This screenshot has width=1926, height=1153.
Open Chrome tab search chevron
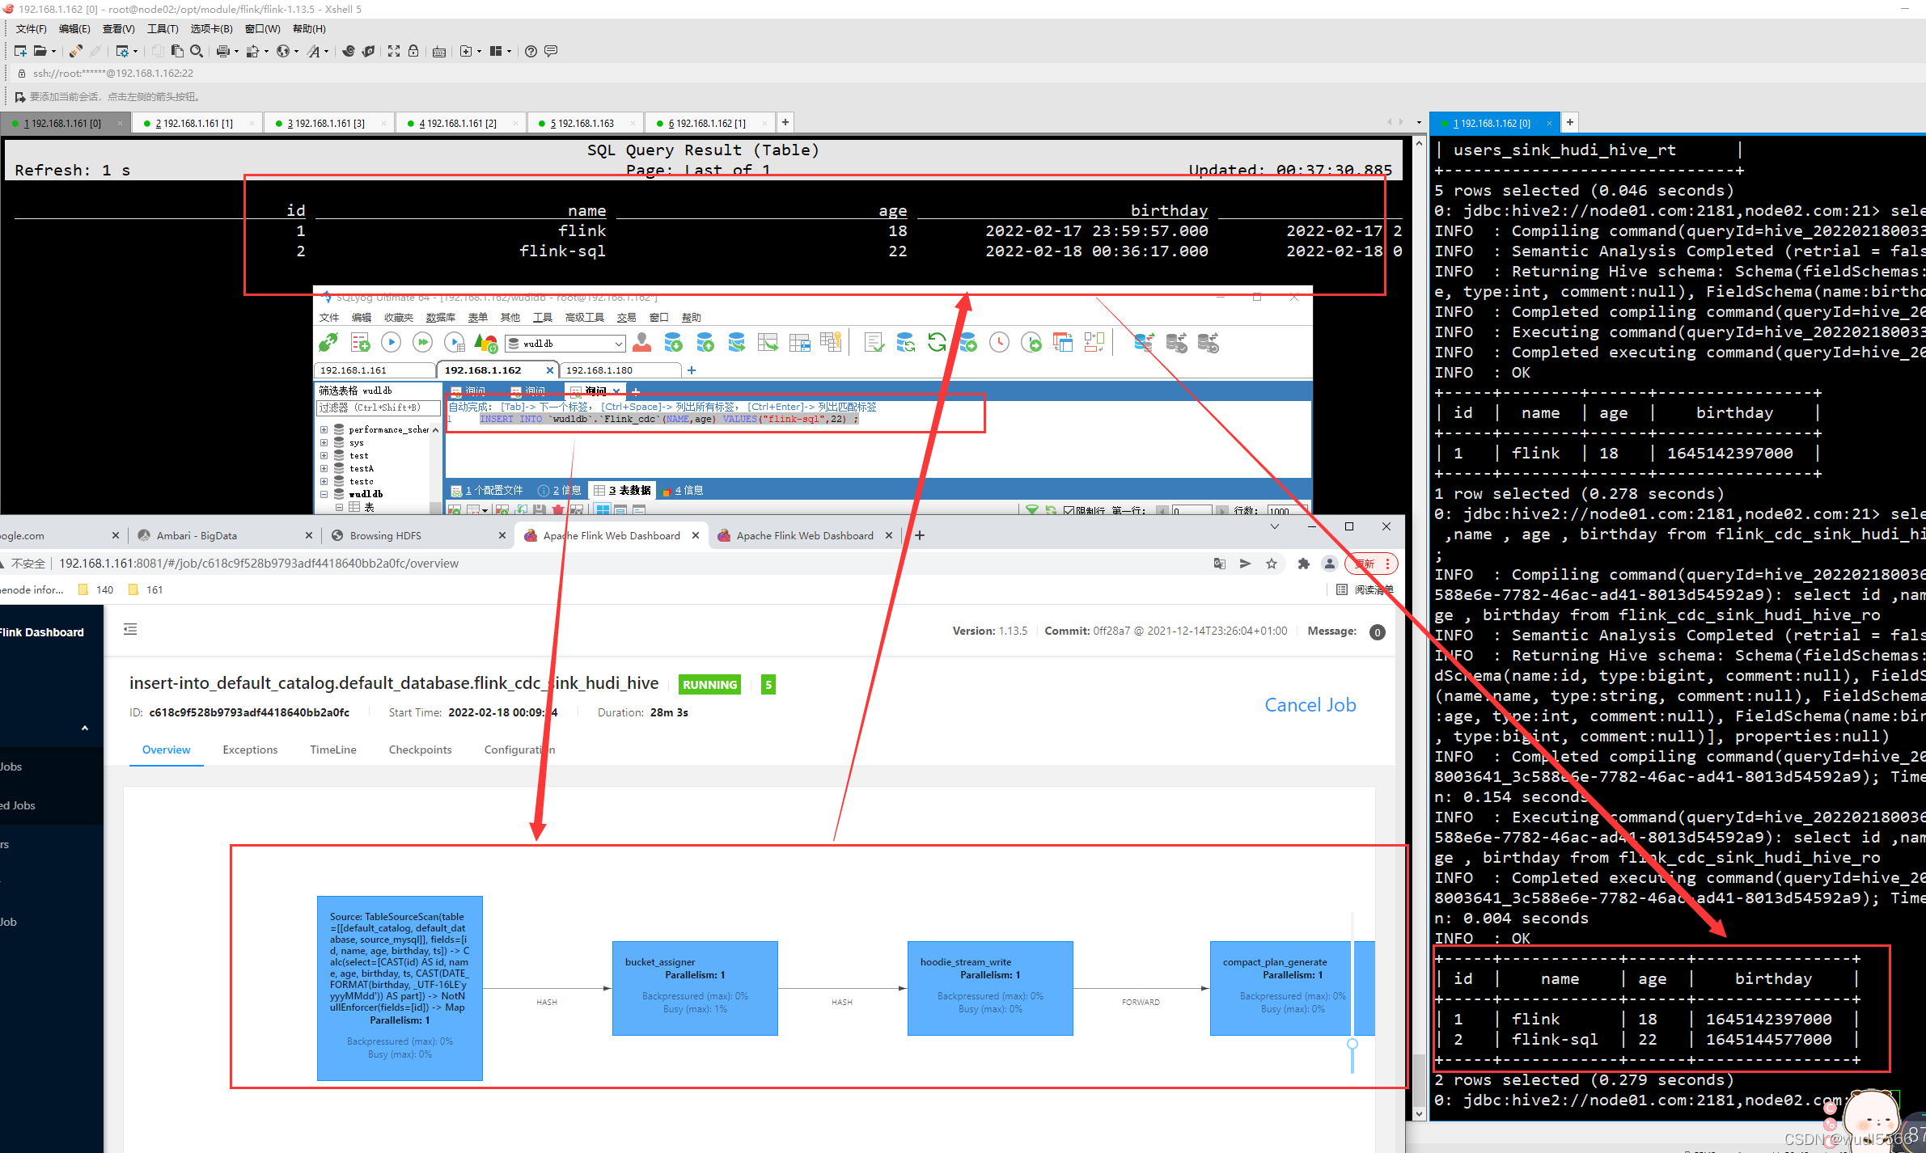point(1275,526)
